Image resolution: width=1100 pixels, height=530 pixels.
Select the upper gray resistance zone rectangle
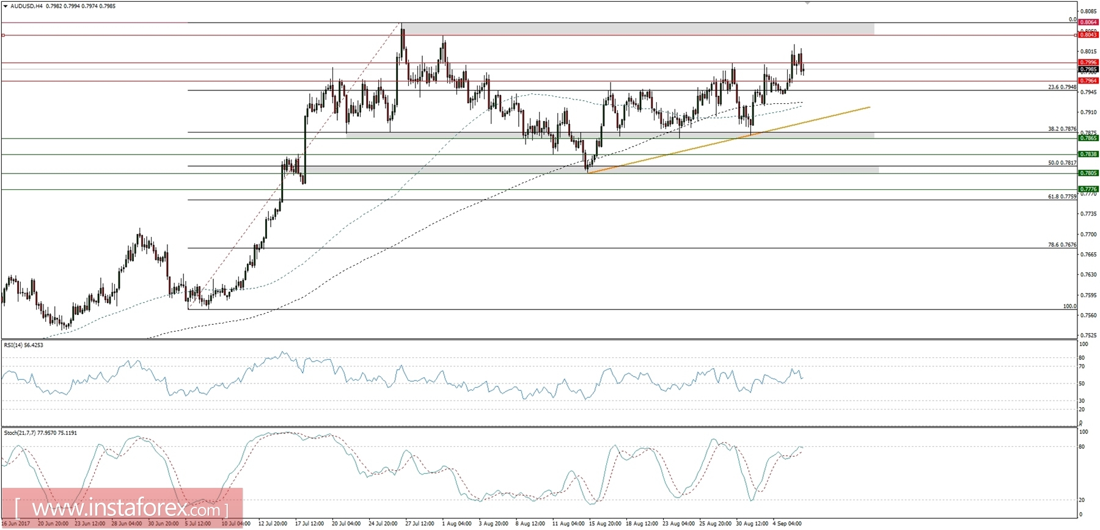638,29
